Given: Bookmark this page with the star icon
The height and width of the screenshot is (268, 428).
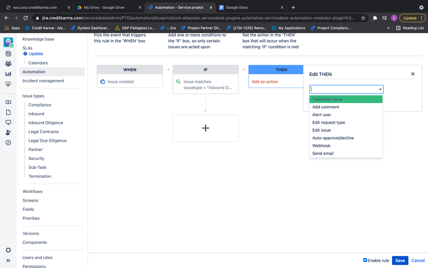Looking at the screenshot, I should pyautogui.click(x=363, y=18).
